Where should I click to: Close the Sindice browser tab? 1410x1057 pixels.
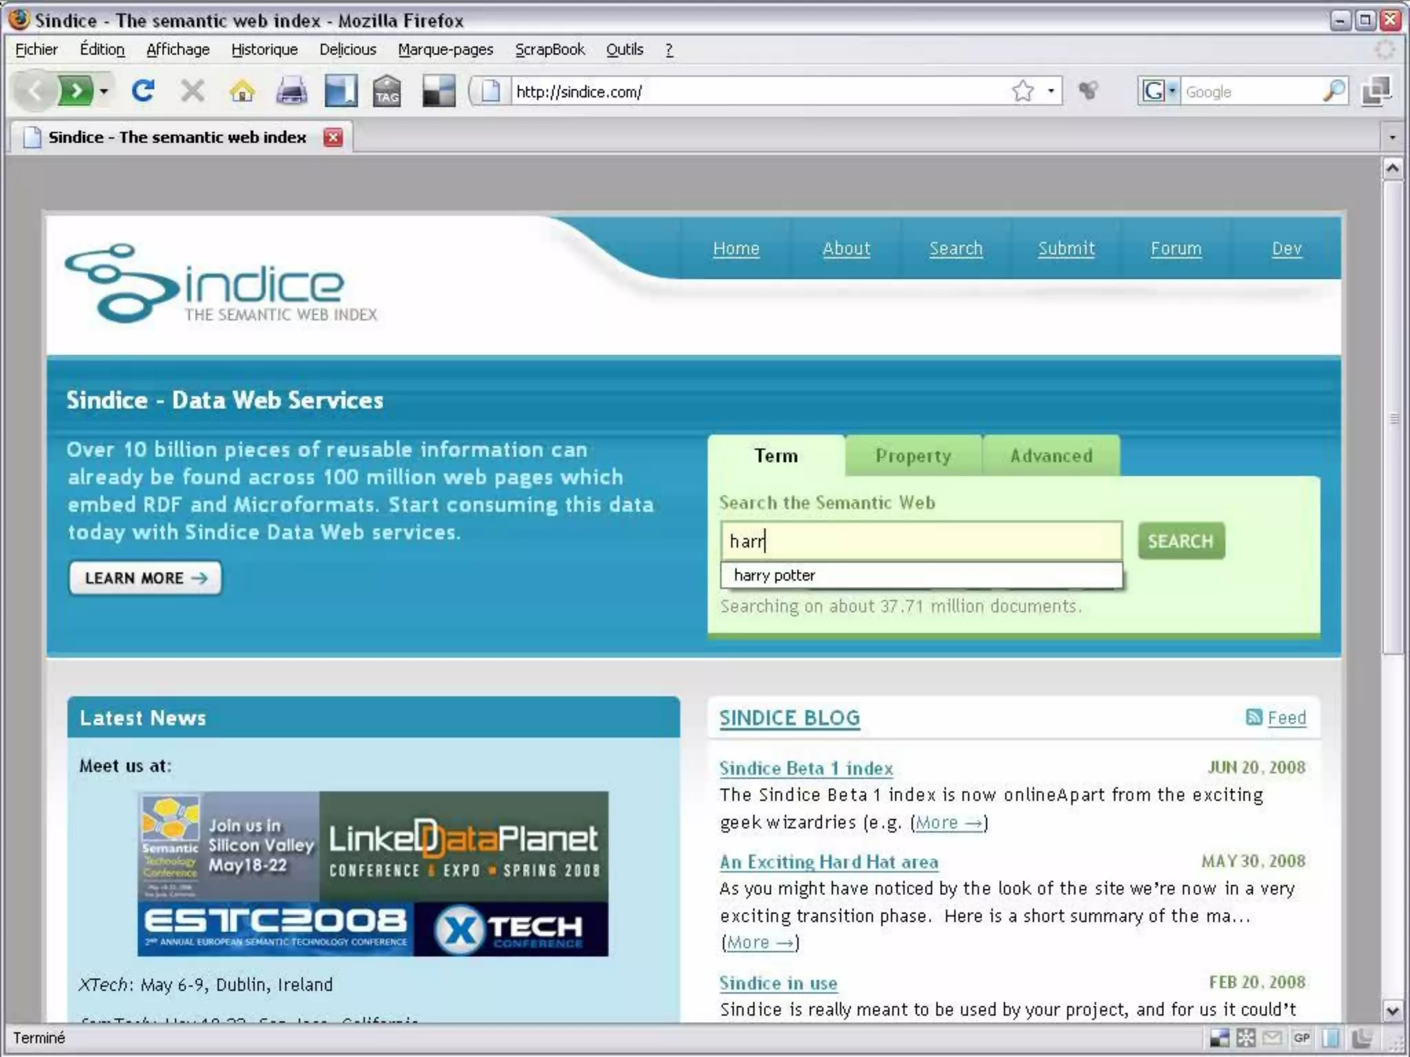tap(333, 137)
